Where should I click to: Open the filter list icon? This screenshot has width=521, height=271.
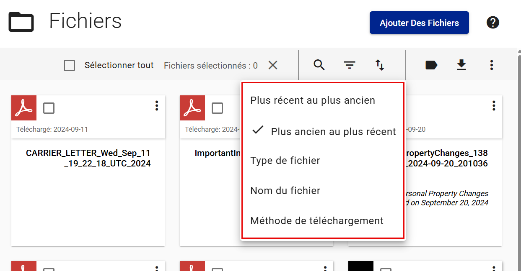[x=350, y=65]
